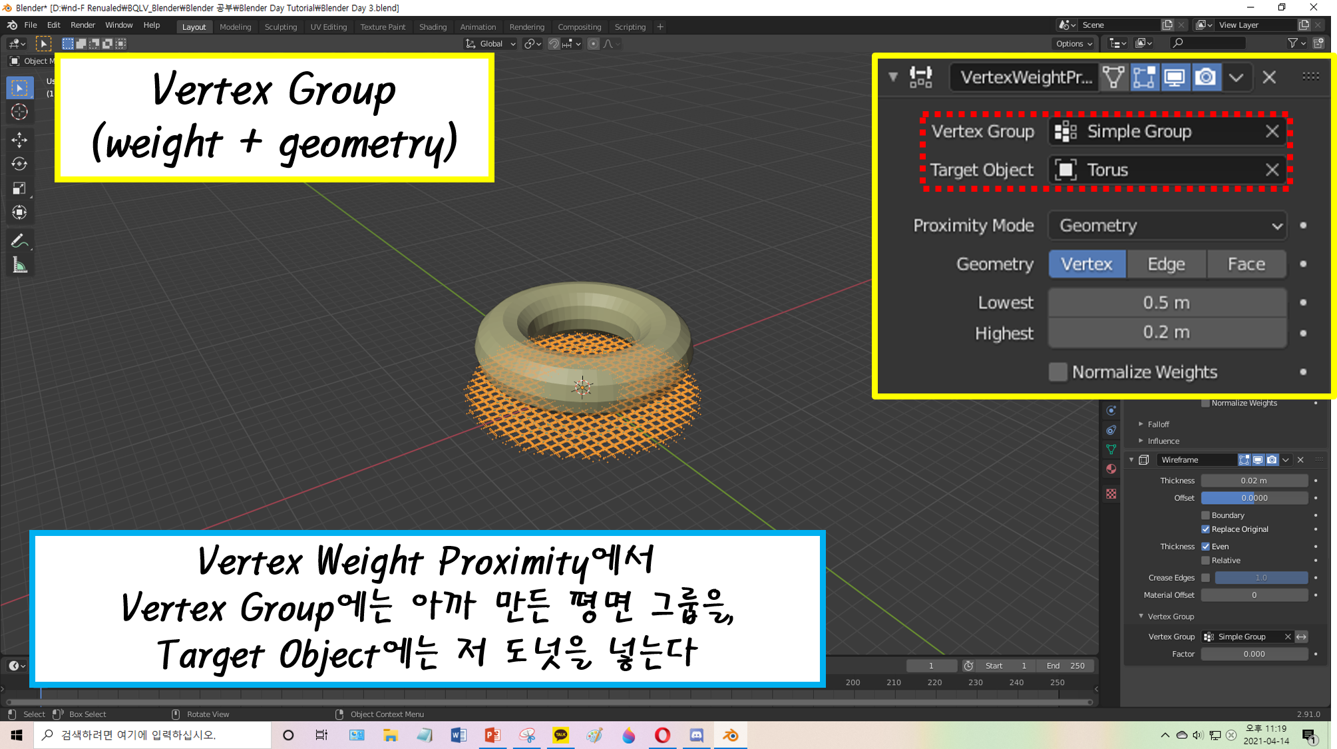Viewport: 1337px width, 749px height.
Task: Switch to the Sculpting workspace tab
Action: (280, 27)
